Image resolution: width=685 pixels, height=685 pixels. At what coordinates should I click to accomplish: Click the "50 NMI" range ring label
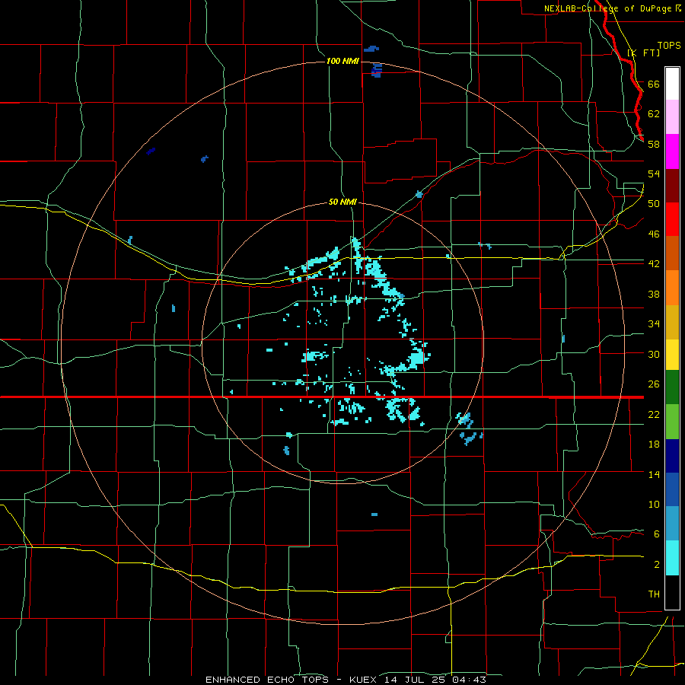coord(342,202)
